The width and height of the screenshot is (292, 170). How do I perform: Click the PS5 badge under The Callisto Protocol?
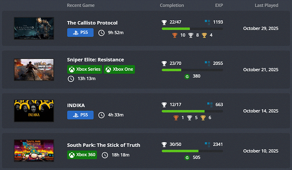coord(80,32)
